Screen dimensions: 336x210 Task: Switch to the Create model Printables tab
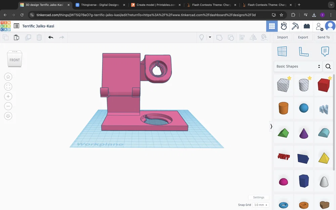click(156, 5)
